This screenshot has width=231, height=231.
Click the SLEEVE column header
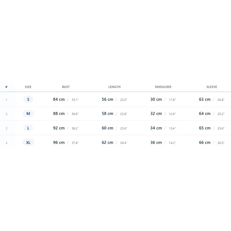212,87
